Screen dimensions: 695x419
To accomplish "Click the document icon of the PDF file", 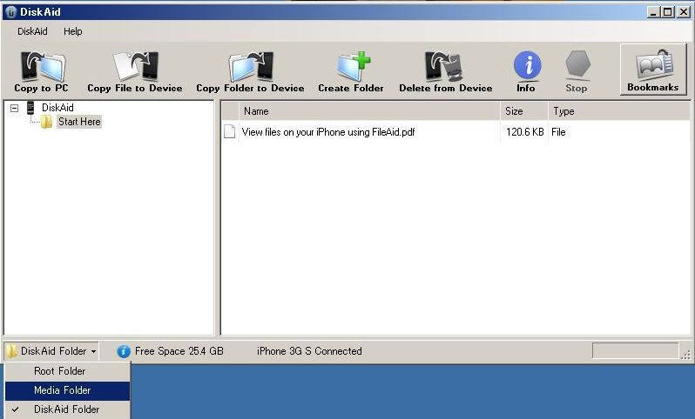I will point(230,132).
